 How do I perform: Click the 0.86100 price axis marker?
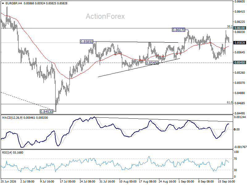tap(240, 28)
